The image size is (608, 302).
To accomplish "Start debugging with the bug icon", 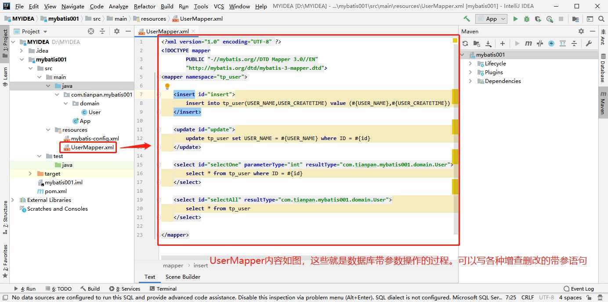I will 526,19.
